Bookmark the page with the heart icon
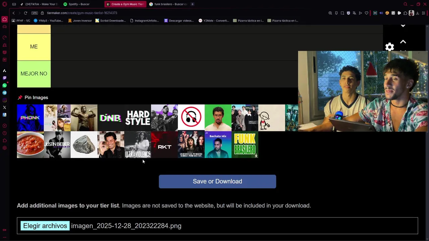This screenshot has width=429, height=241. click(366, 13)
